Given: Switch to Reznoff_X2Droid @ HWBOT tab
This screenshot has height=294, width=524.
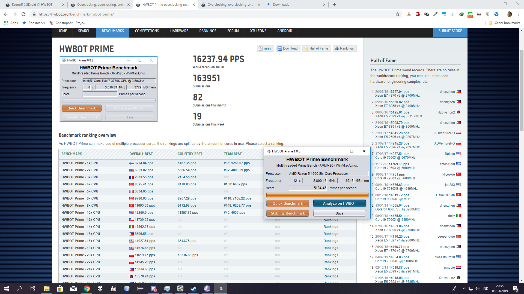Looking at the screenshot, I should tap(33, 5).
